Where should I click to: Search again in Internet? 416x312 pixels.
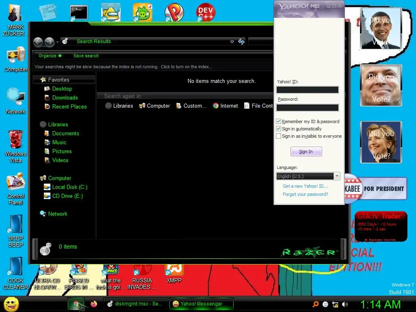pos(225,106)
